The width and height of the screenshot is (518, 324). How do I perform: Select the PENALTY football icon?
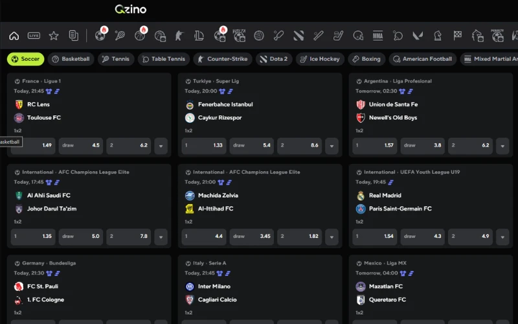pyautogui.click(x=497, y=36)
